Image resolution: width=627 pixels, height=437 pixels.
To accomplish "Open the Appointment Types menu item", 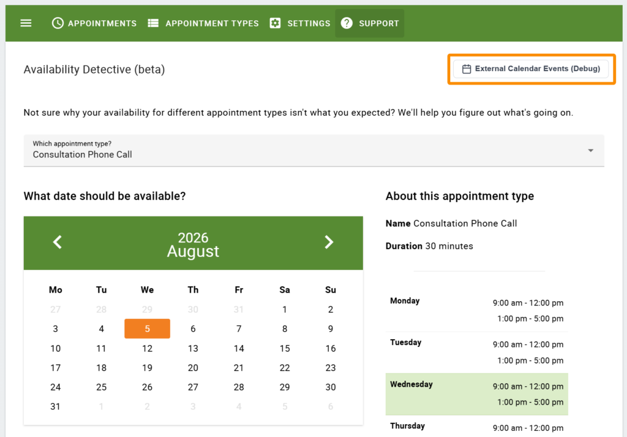I will click(x=203, y=23).
